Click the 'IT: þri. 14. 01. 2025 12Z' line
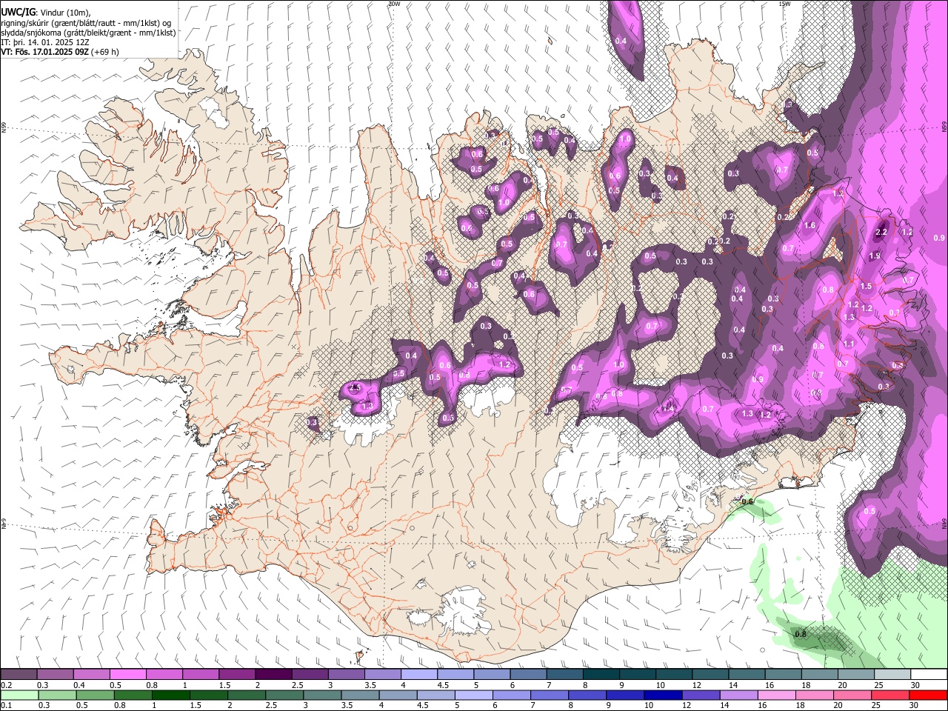 pos(45,42)
